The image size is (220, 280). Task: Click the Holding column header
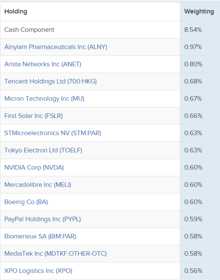pyautogui.click(x=16, y=11)
